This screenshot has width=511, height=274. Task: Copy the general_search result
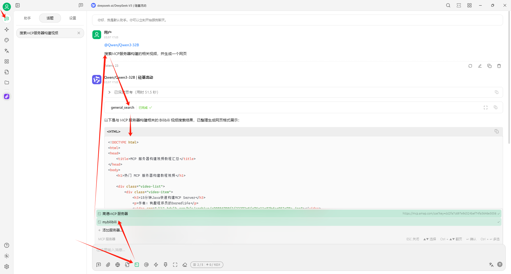tap(496, 107)
